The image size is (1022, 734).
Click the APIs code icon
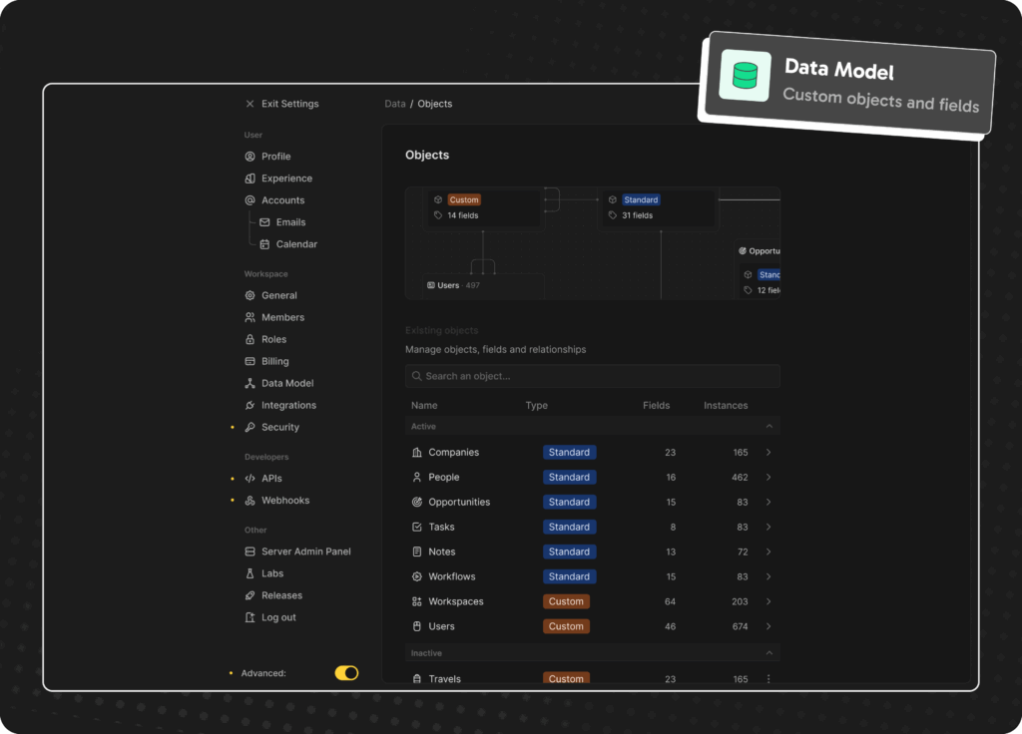pyautogui.click(x=251, y=479)
